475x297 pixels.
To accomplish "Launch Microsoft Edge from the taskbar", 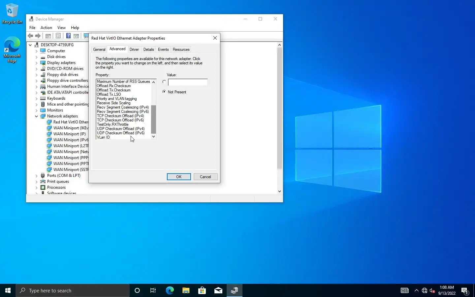I will coord(170,290).
